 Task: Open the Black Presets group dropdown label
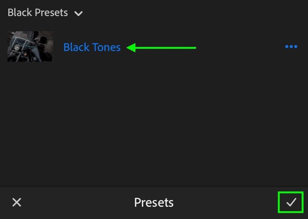(38, 13)
